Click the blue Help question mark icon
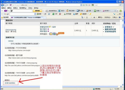The image size is (125, 90). click(x=119, y=17)
